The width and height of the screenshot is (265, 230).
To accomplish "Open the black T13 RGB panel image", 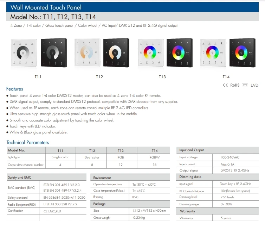I will (x=180, y=53).
